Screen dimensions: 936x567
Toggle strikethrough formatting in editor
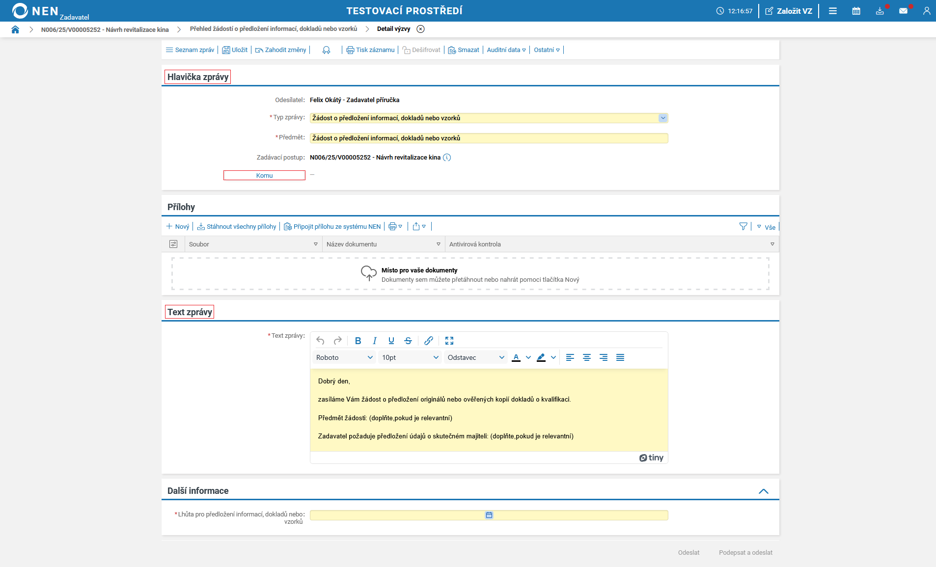pyautogui.click(x=408, y=341)
